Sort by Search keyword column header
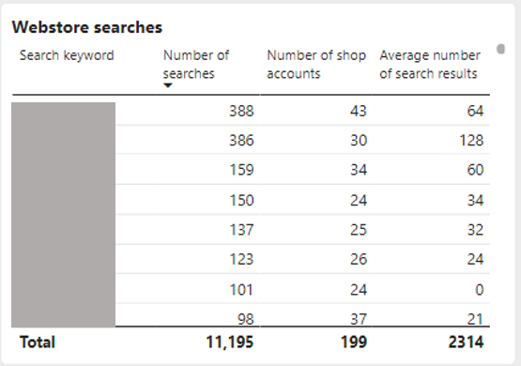The image size is (521, 366). click(67, 55)
